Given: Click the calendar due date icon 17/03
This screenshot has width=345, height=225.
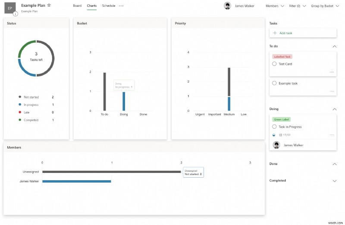Looking at the screenshot, I should click(281, 135).
